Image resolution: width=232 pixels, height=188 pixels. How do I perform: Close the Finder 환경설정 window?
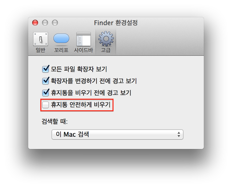tap(35, 23)
